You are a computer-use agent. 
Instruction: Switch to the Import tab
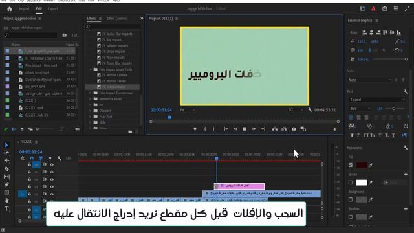point(25,8)
